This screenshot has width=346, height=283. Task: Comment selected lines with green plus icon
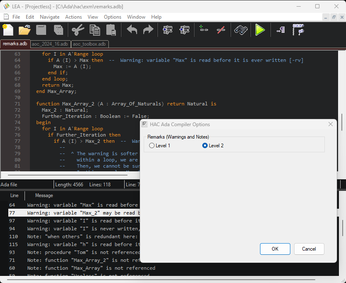coord(203,29)
